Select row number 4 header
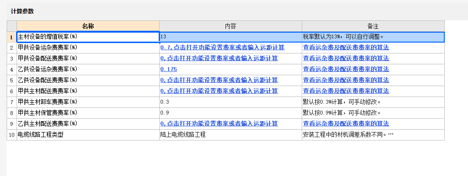 click(x=12, y=69)
